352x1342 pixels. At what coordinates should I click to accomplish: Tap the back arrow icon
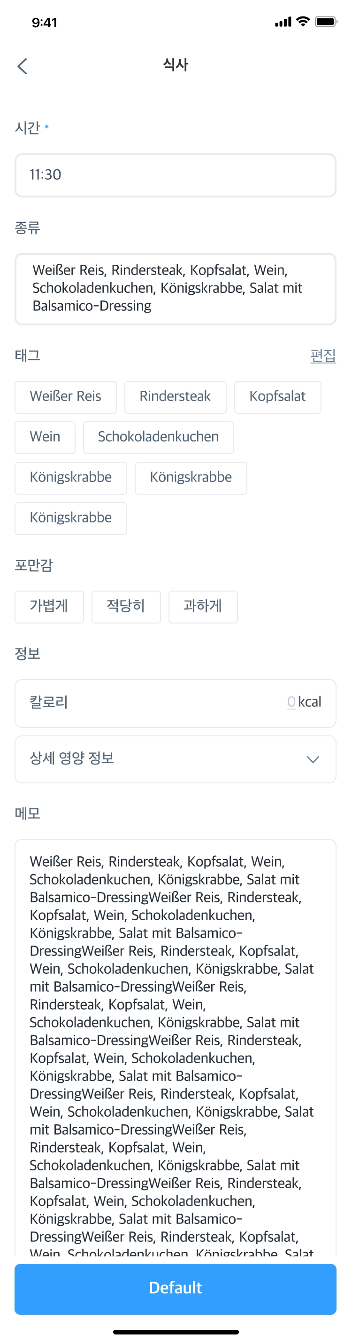click(22, 66)
